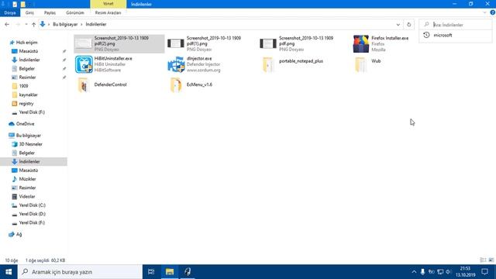Switch to details view in status bar
Image resolution: width=496 pixels, height=279 pixels.
coord(483,260)
